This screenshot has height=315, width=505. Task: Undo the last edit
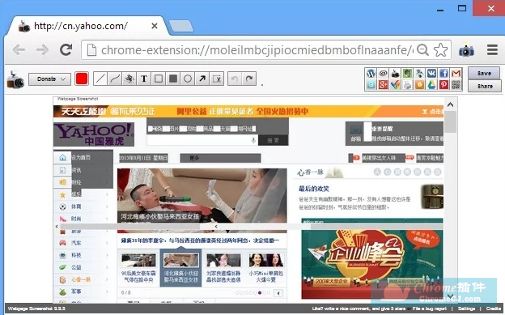[x=235, y=79]
